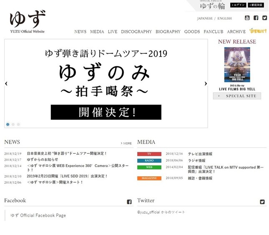The height and width of the screenshot is (235, 269).
Task: Open the yellow Yuzu mobile logo link
Action: click(x=258, y=31)
